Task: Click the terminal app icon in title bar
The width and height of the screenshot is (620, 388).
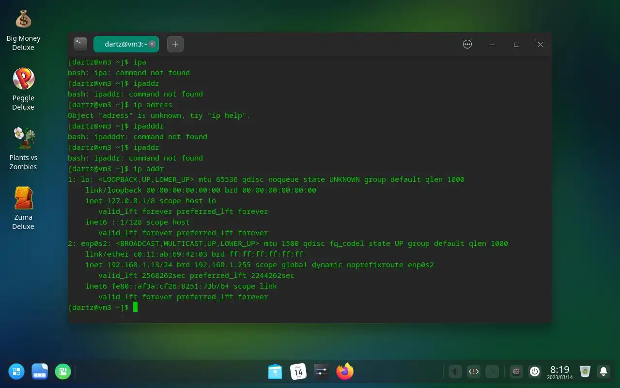Action: tap(80, 44)
